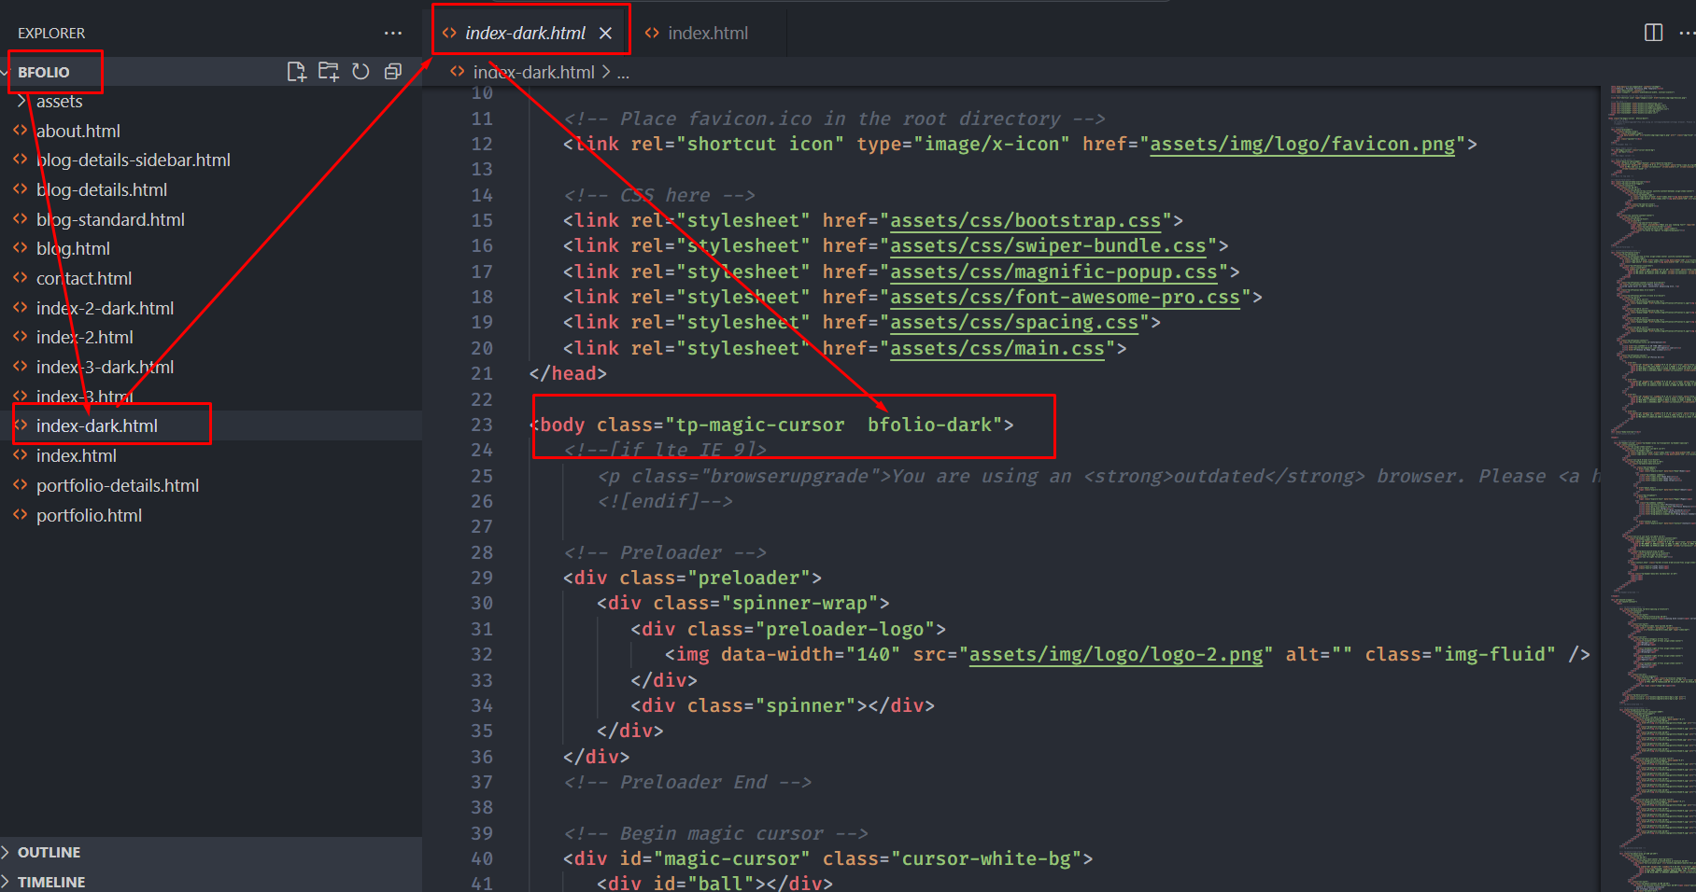Click the New File icon in Explorer

[296, 72]
